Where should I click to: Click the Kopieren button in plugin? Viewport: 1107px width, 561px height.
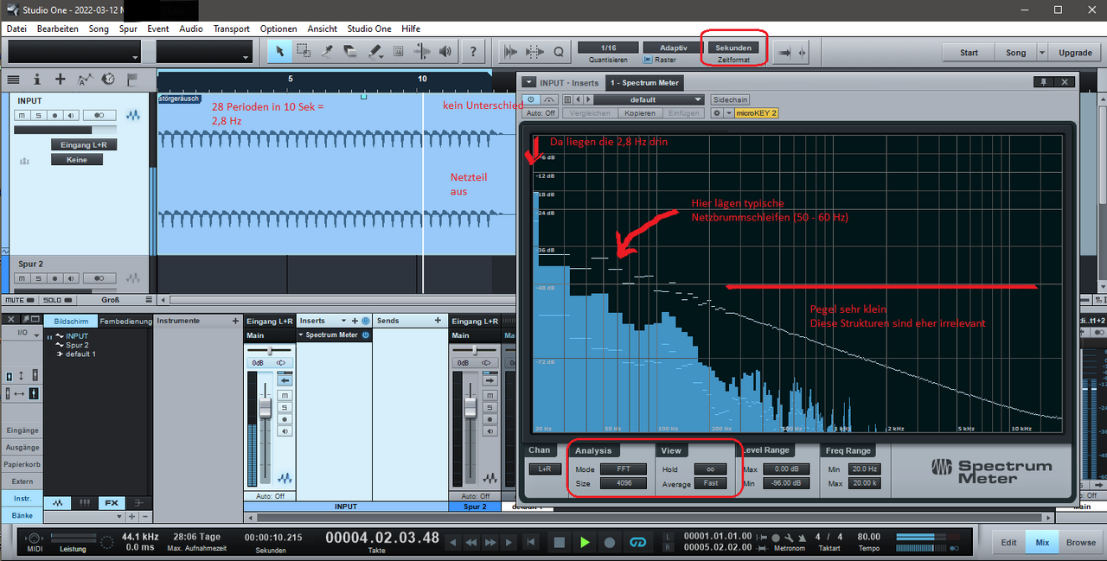pos(640,113)
